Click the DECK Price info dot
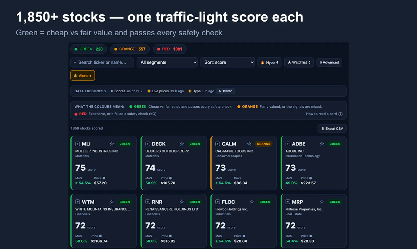 tap(170, 178)
